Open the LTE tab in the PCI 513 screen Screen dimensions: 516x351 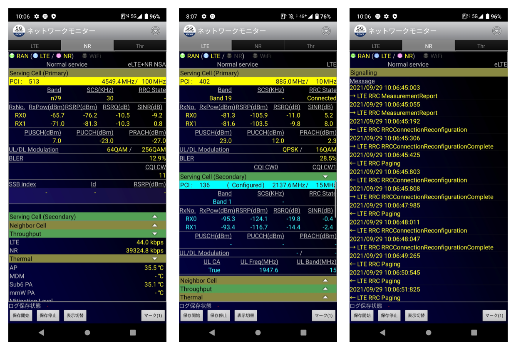pos(35,46)
